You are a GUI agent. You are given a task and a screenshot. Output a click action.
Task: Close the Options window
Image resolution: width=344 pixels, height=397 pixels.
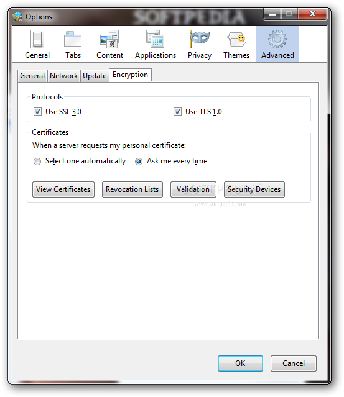pyautogui.click(x=312, y=14)
